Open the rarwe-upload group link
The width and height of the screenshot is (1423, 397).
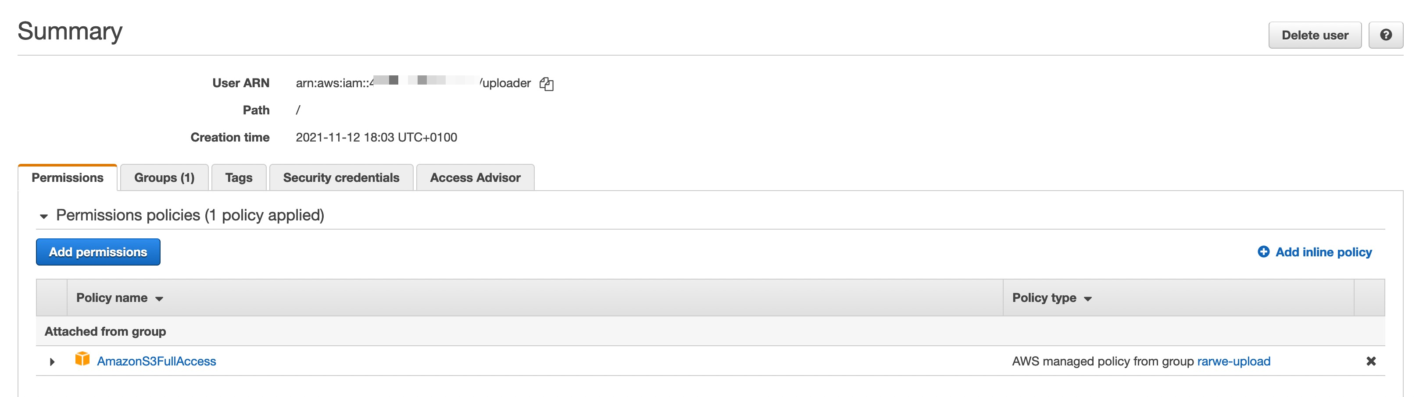[x=1234, y=361]
